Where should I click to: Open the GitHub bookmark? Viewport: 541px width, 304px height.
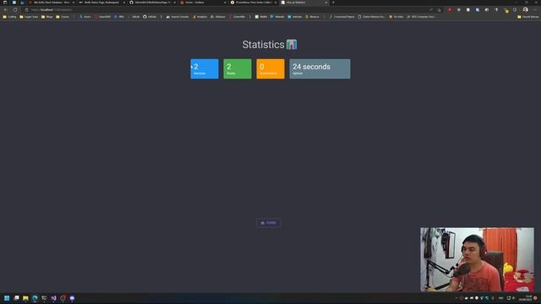point(150,17)
